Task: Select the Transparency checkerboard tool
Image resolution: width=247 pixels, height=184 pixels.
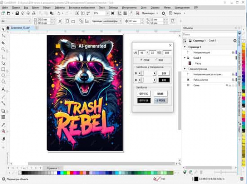Action: [x=3, y=117]
